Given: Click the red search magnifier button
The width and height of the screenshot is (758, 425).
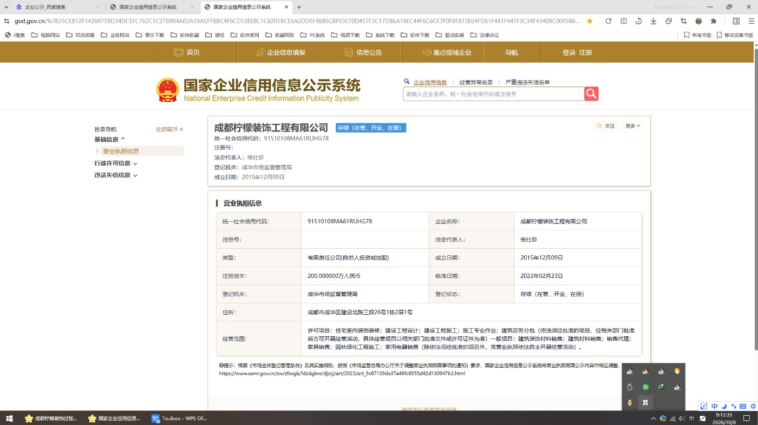Looking at the screenshot, I should click(x=591, y=94).
